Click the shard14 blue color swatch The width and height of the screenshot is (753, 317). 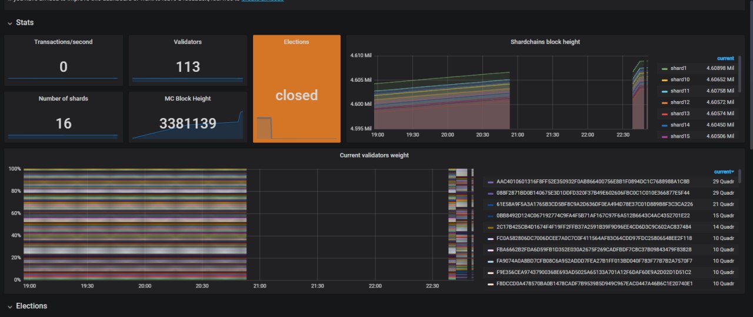pos(665,125)
